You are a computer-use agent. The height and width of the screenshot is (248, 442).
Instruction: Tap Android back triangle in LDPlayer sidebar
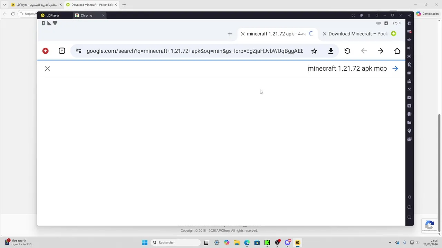point(409,197)
